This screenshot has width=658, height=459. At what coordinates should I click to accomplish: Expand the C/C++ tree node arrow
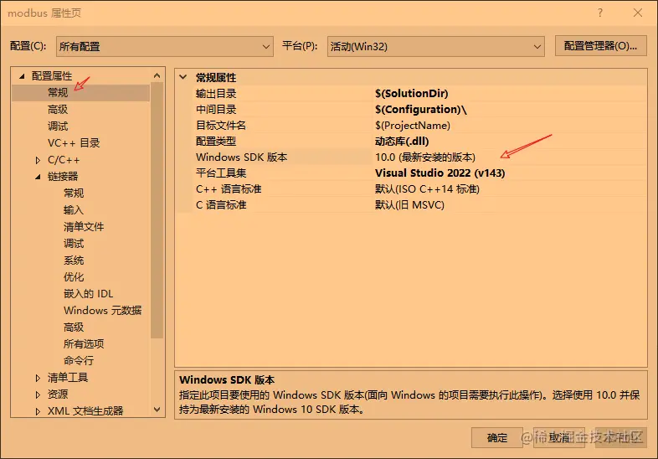pyautogui.click(x=38, y=160)
